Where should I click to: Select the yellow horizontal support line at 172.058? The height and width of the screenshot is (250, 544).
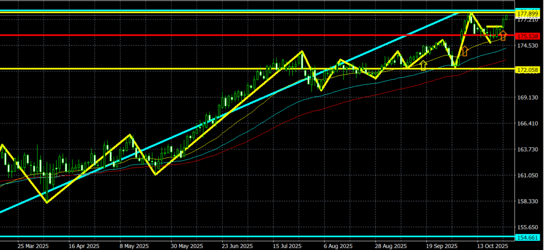click(x=159, y=69)
